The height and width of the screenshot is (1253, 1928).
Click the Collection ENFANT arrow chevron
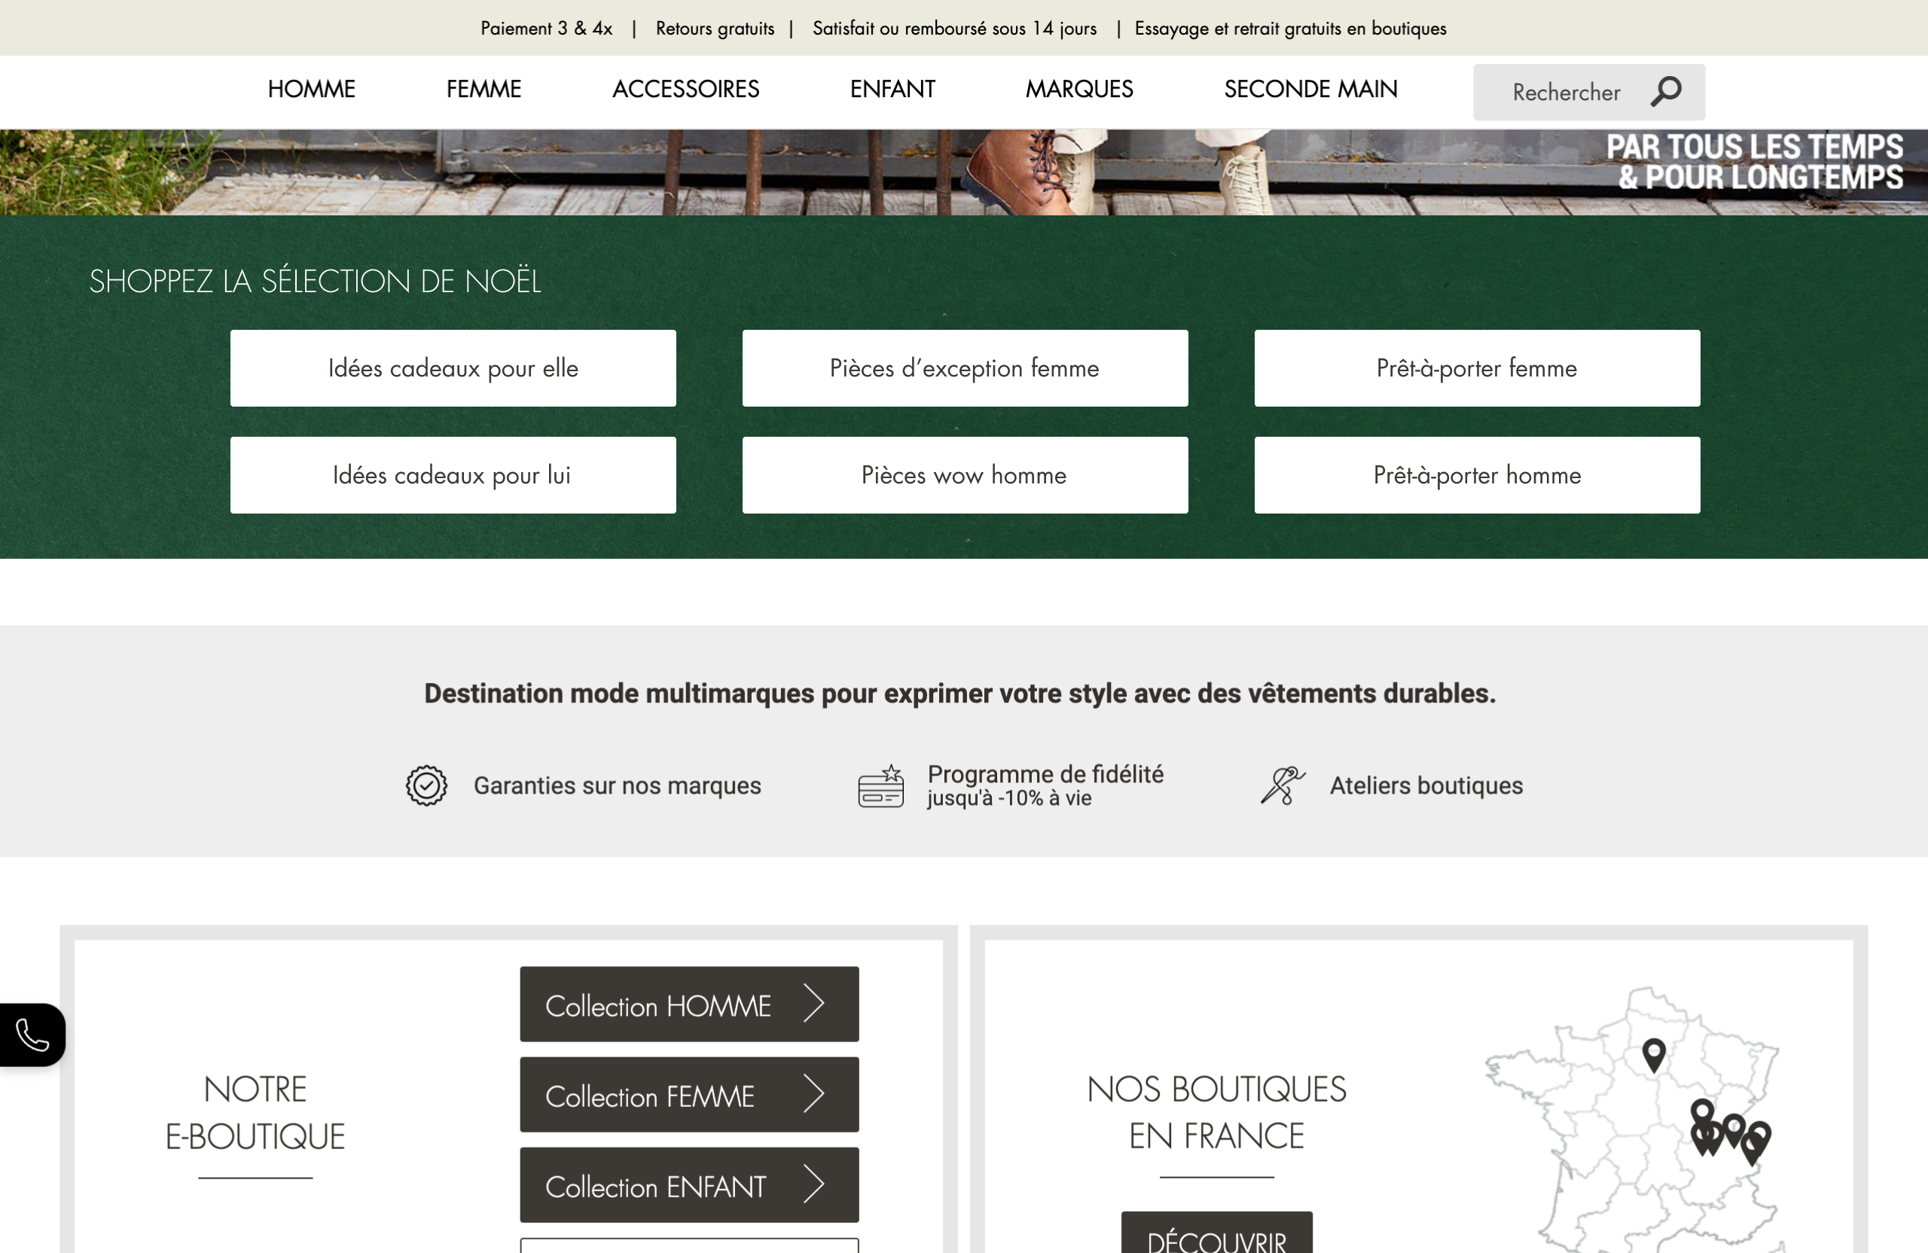[x=813, y=1185]
